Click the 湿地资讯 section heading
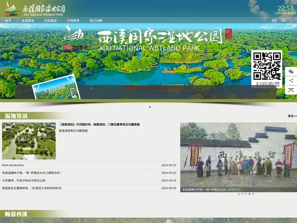 16,116
